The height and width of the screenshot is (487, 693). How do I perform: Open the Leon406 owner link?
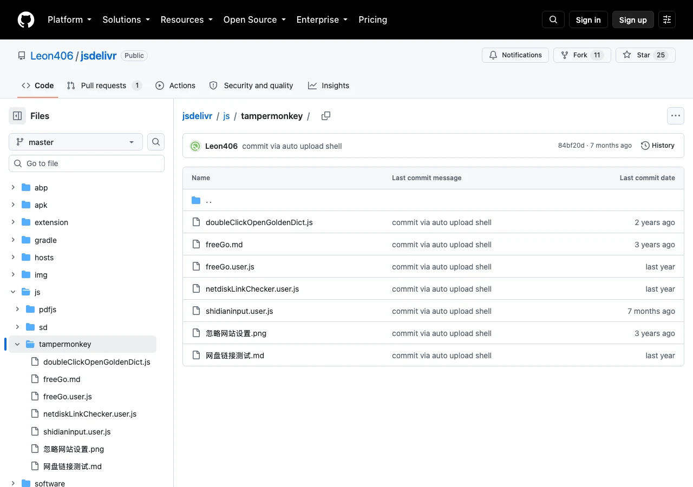pyautogui.click(x=52, y=56)
